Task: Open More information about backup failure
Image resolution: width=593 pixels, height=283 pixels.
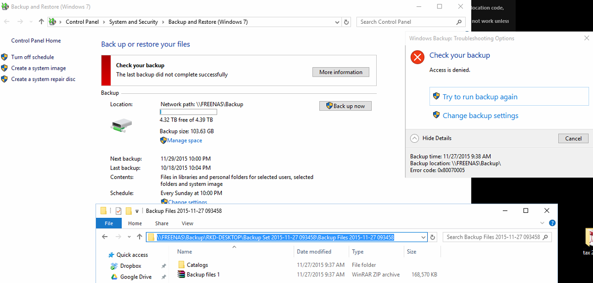Action: tap(341, 72)
